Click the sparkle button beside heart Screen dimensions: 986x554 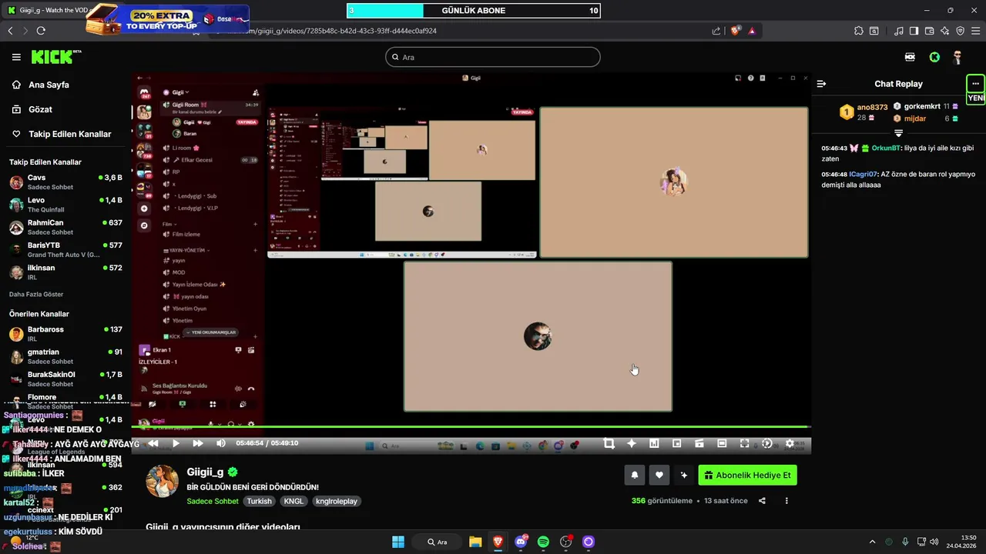[x=683, y=476]
